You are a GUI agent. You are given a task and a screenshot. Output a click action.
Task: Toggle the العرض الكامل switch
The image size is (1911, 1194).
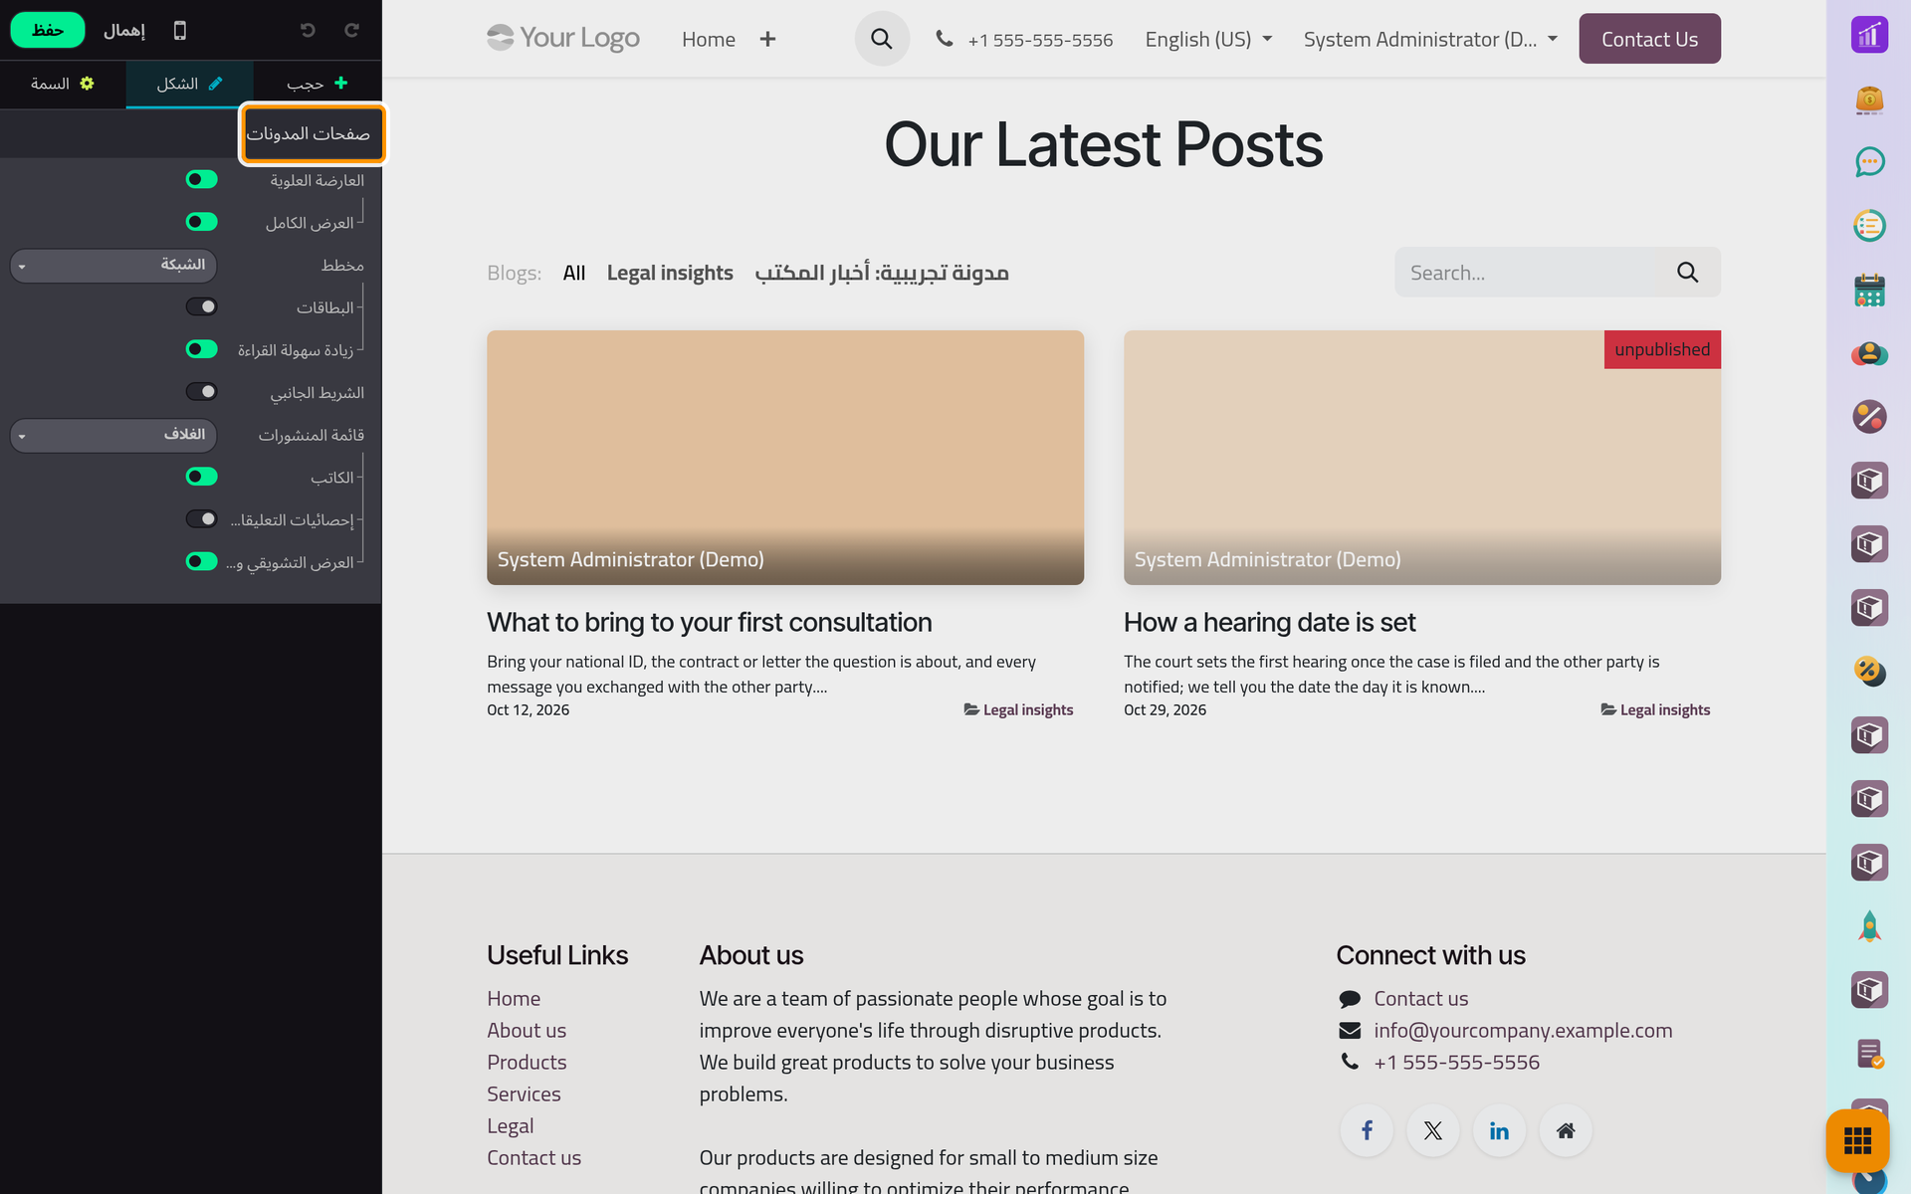(201, 222)
